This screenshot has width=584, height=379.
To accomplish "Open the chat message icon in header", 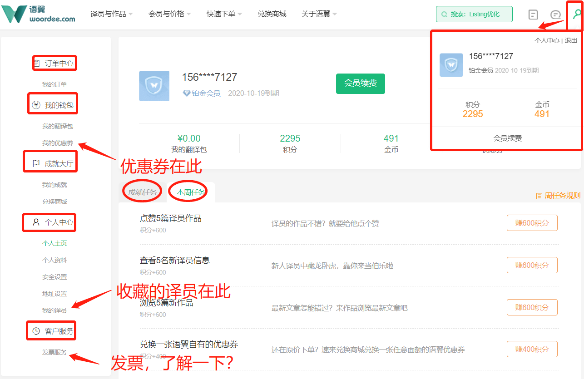I will 555,15.
